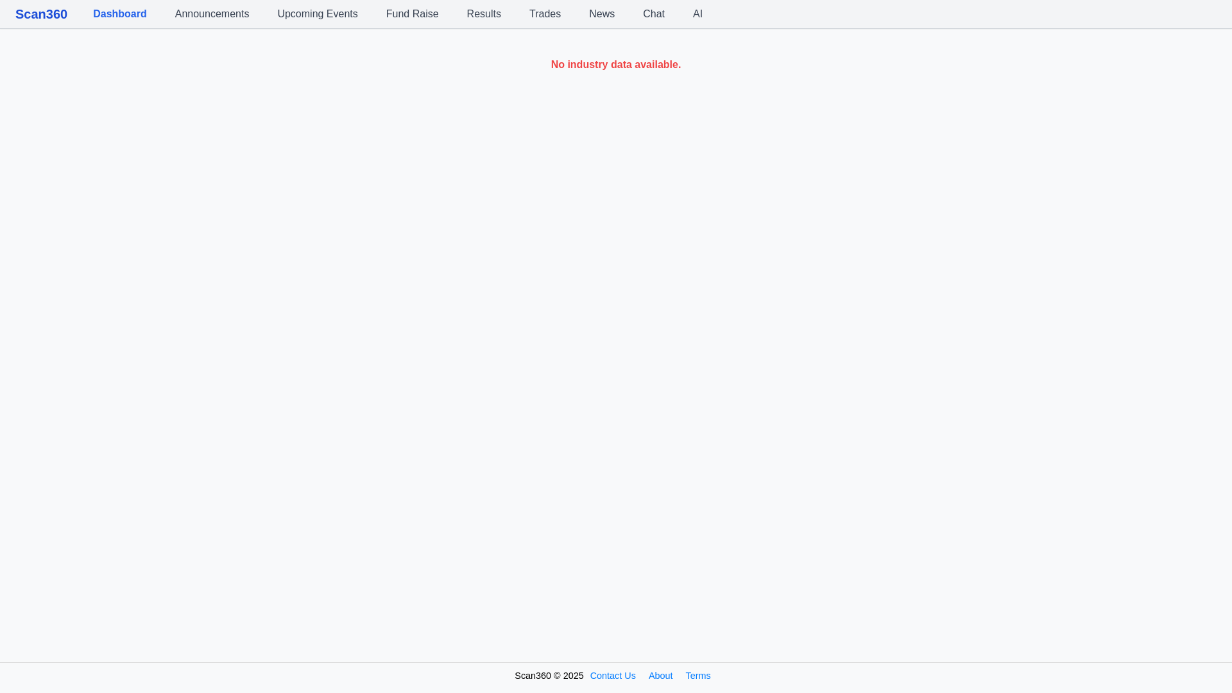This screenshot has width=1232, height=693.
Task: Open Upcoming Events in the navigation
Action: pyautogui.click(x=318, y=14)
